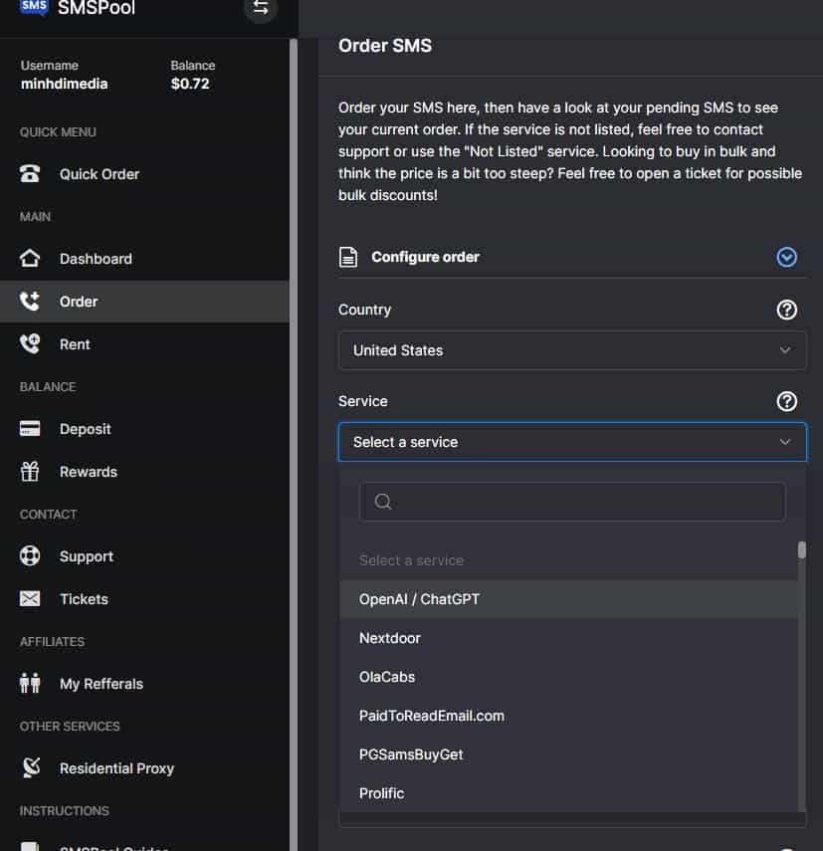
Task: Click the Tickets envelope icon
Action: point(29,598)
